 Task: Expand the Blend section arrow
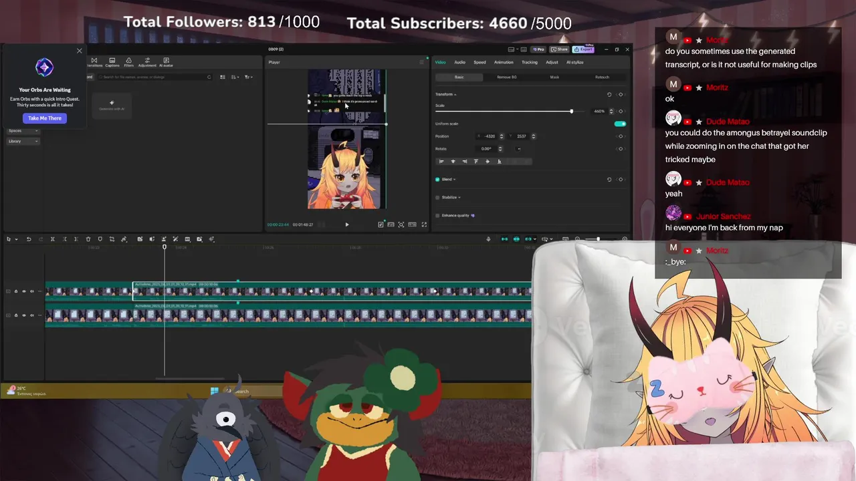pyautogui.click(x=455, y=179)
